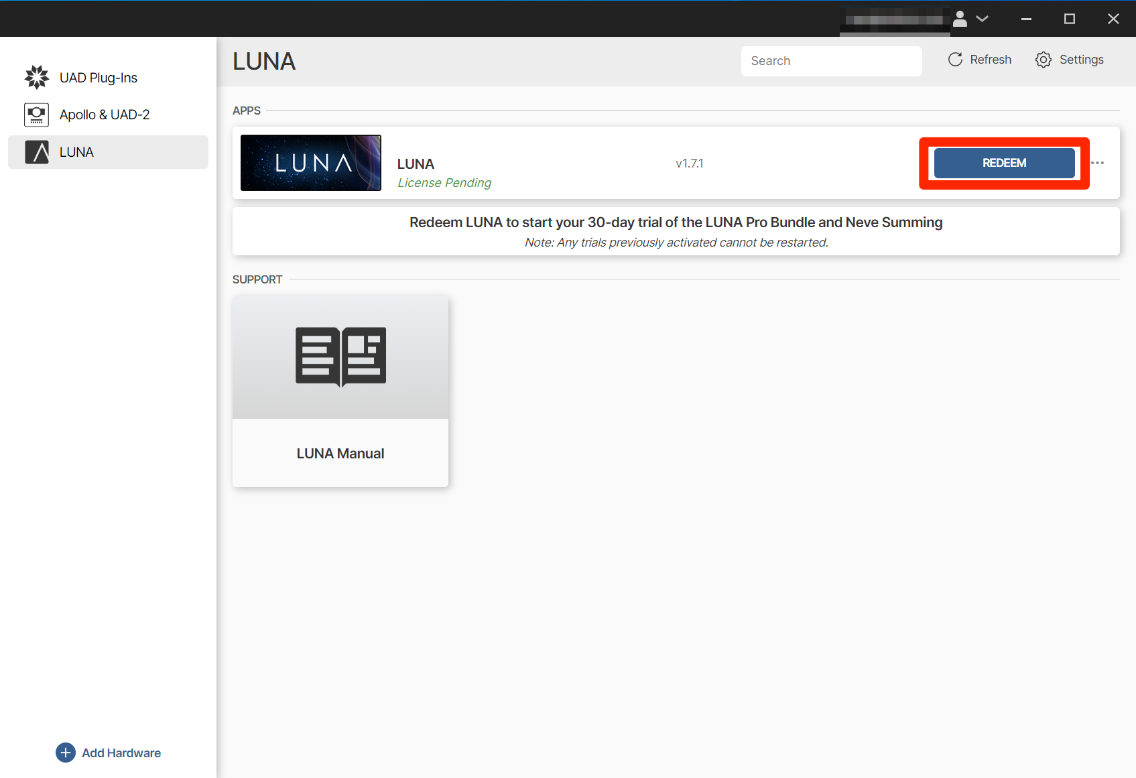Click the trials cannot be restarted note
Viewport: 1136px width, 778px height.
click(x=676, y=243)
